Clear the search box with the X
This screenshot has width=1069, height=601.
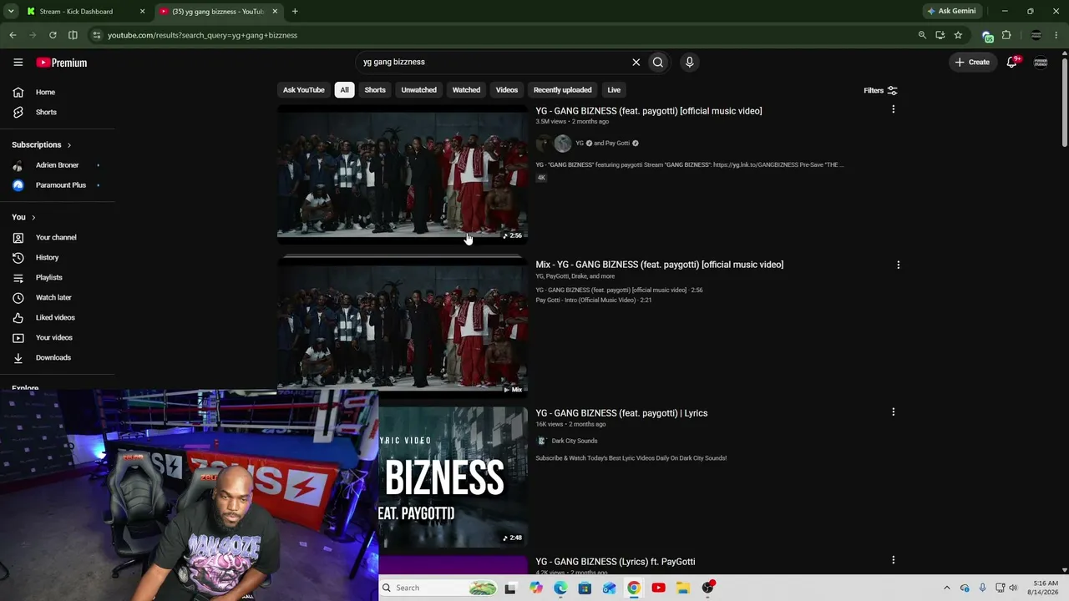(636, 62)
